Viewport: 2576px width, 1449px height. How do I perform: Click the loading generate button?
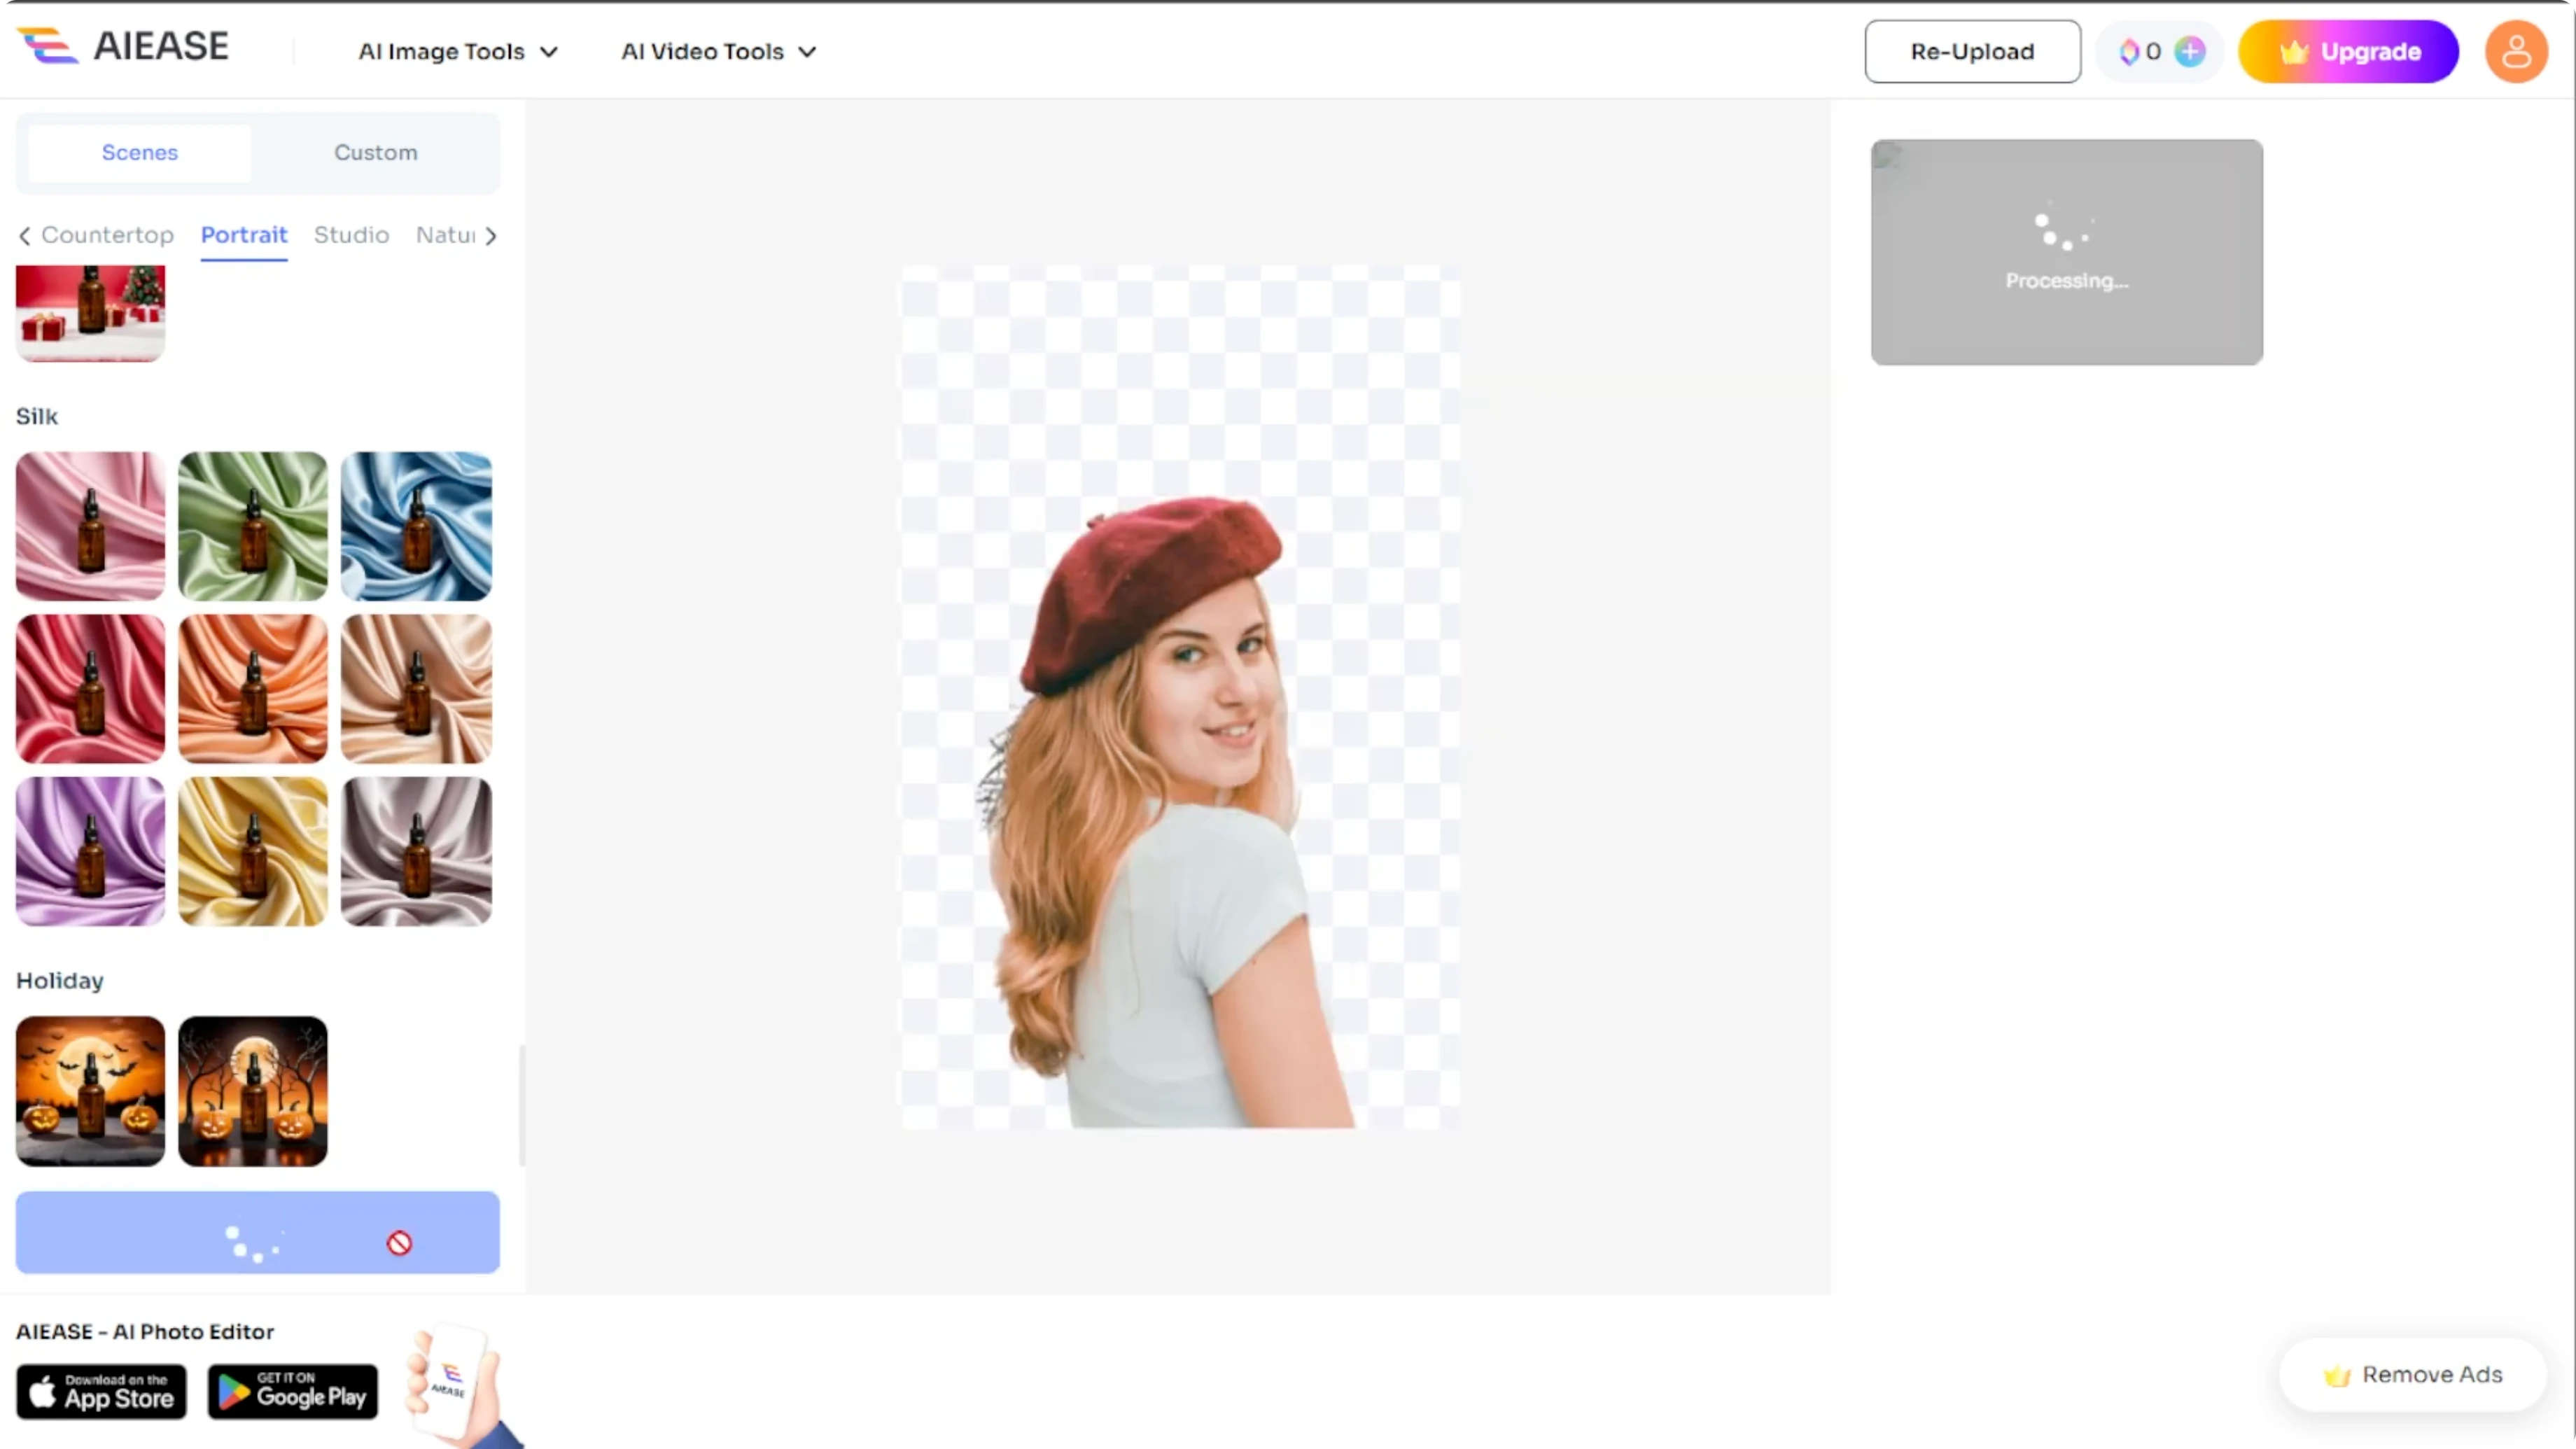258,1232
